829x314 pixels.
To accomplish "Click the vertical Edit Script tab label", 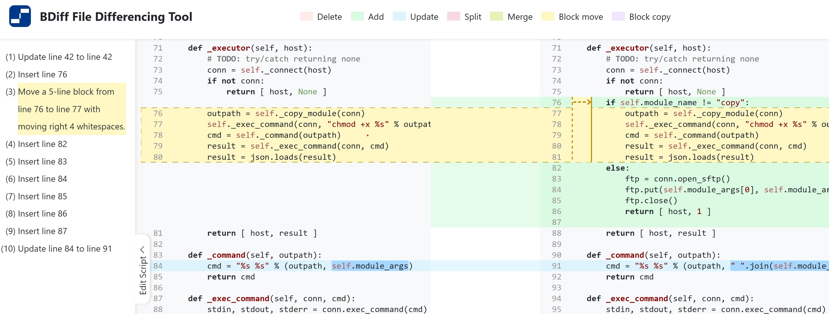I will point(143,275).
